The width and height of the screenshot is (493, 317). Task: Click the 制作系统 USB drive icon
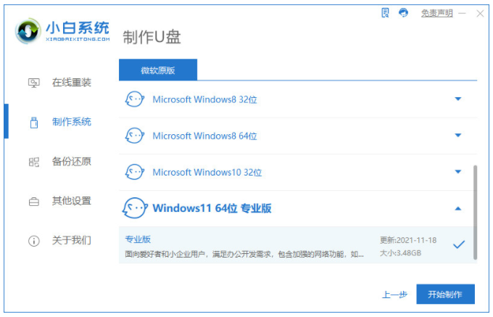pyautogui.click(x=34, y=123)
